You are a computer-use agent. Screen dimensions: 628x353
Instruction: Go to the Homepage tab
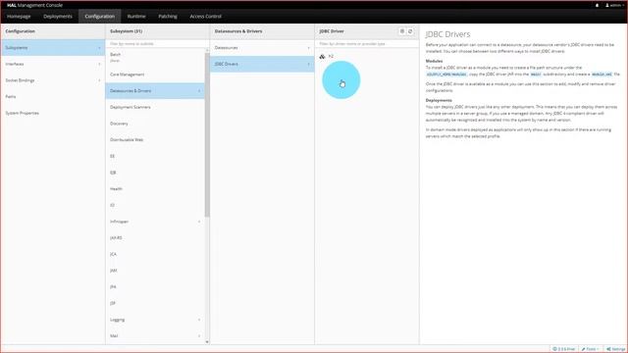coord(19,17)
